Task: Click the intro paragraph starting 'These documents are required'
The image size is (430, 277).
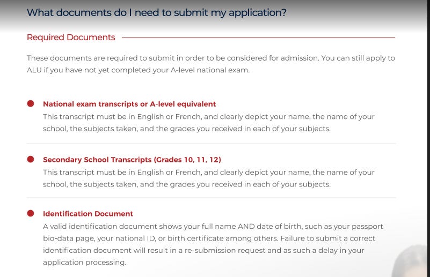Action: tap(211, 64)
